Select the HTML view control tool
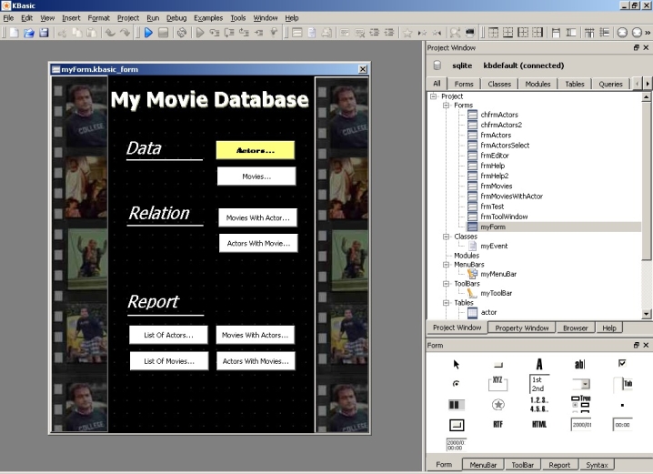The image size is (653, 474). pos(539,424)
